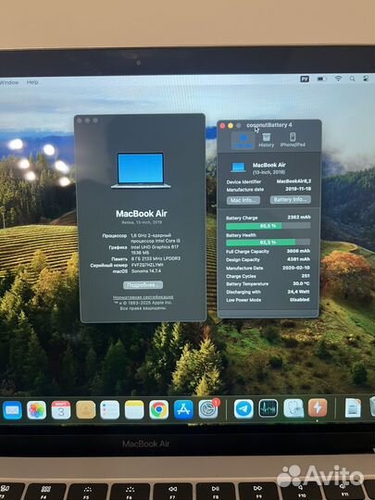Screen dimensions: 375x500
Task: Click the 2019-11-18 manufacture date value
Action: [298, 189]
